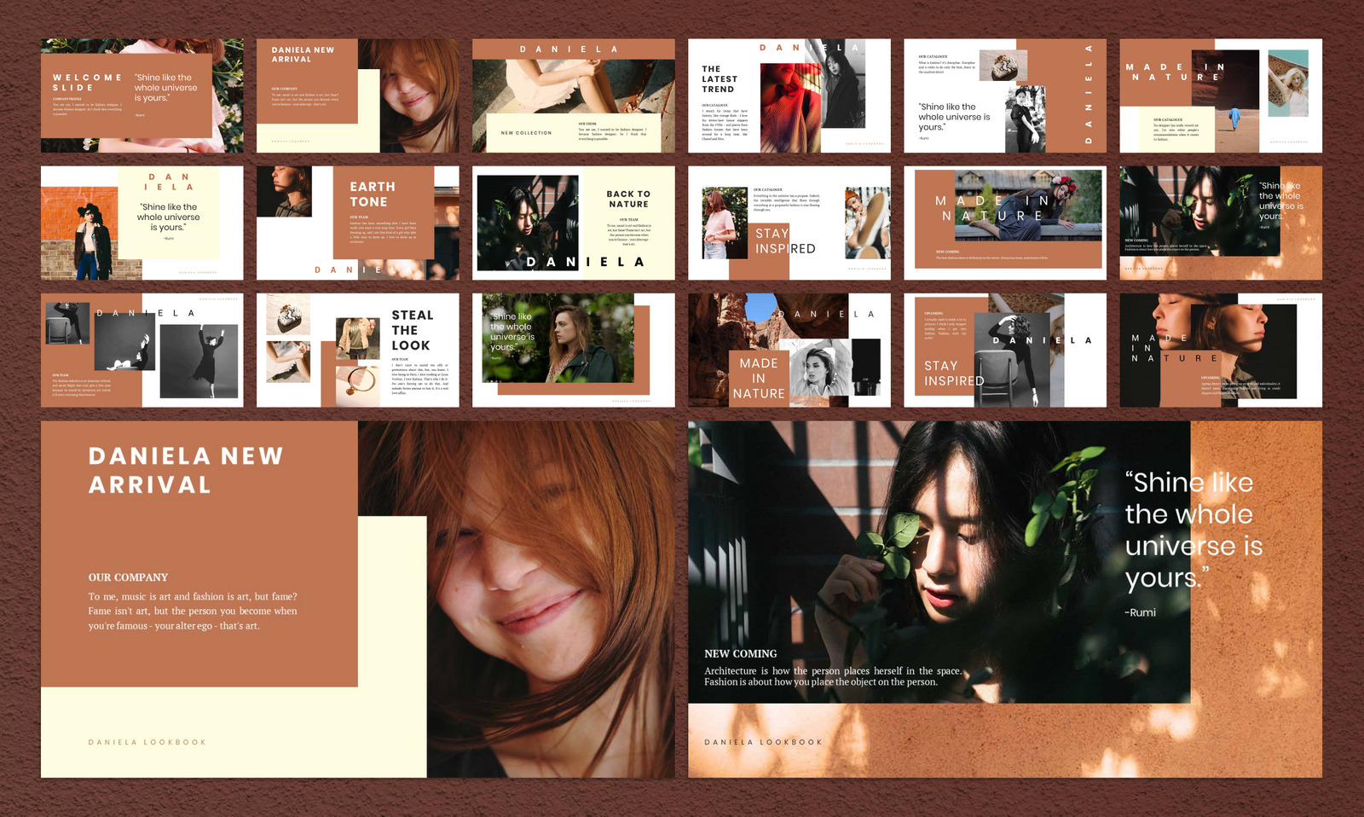Open the Made in Nature bridge-photo slide
The width and height of the screenshot is (1364, 817).
click(x=1006, y=222)
